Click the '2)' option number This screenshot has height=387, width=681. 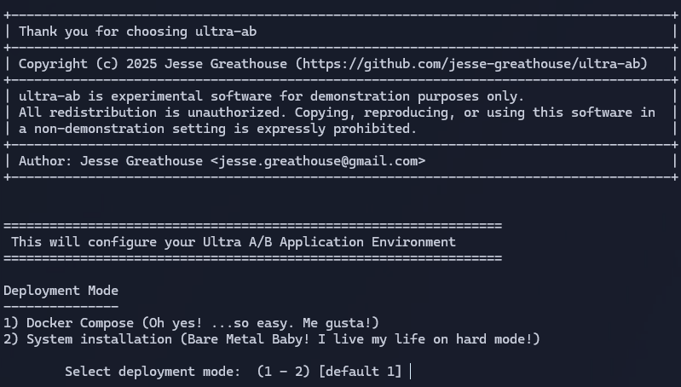pos(11,339)
